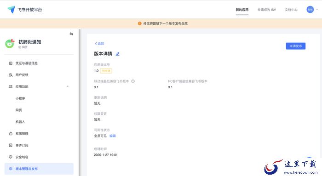Screen dimensions: 322x176
Task: Open 申请成为 ISV page
Action: (267, 10)
